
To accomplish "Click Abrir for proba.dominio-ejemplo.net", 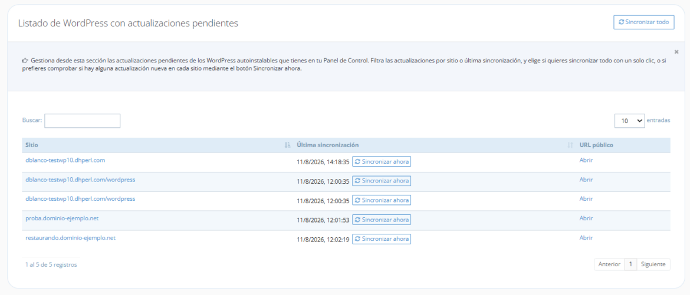I will 586,218.
